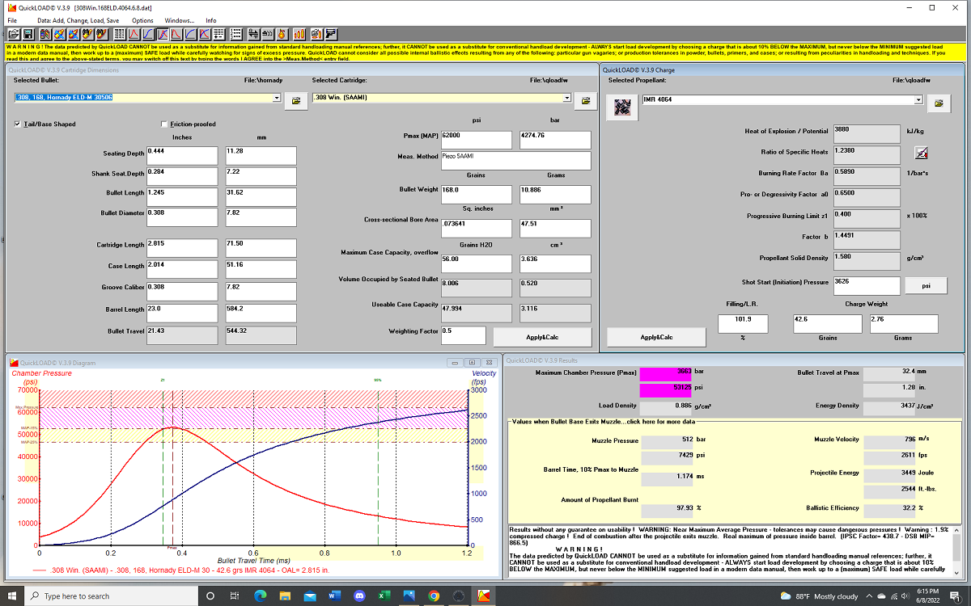Screen dimensions: 971x606
Task: Click the pressed red-and-blue combined curves icon
Action: [x=163, y=34]
